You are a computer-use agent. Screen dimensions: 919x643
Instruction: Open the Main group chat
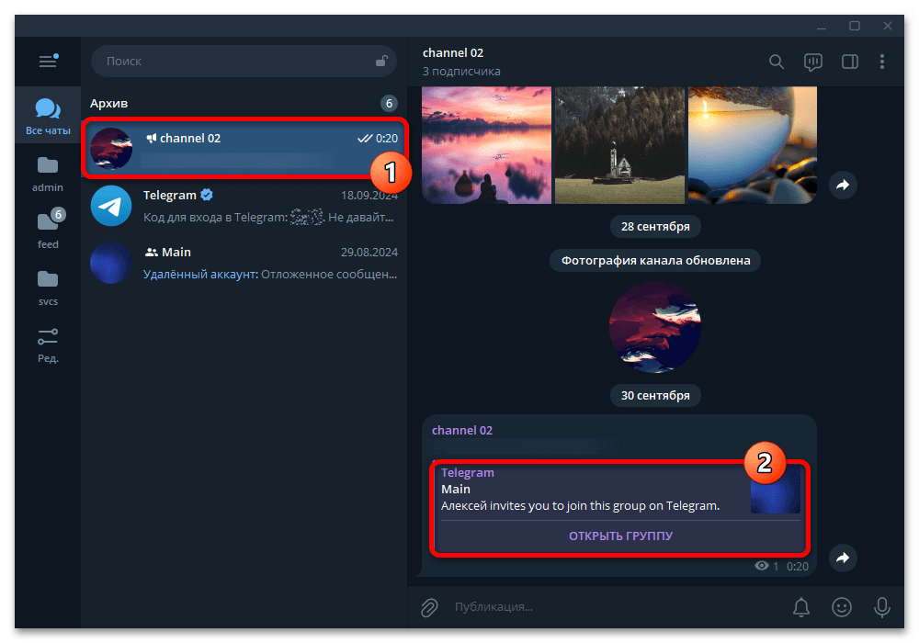coord(244,263)
